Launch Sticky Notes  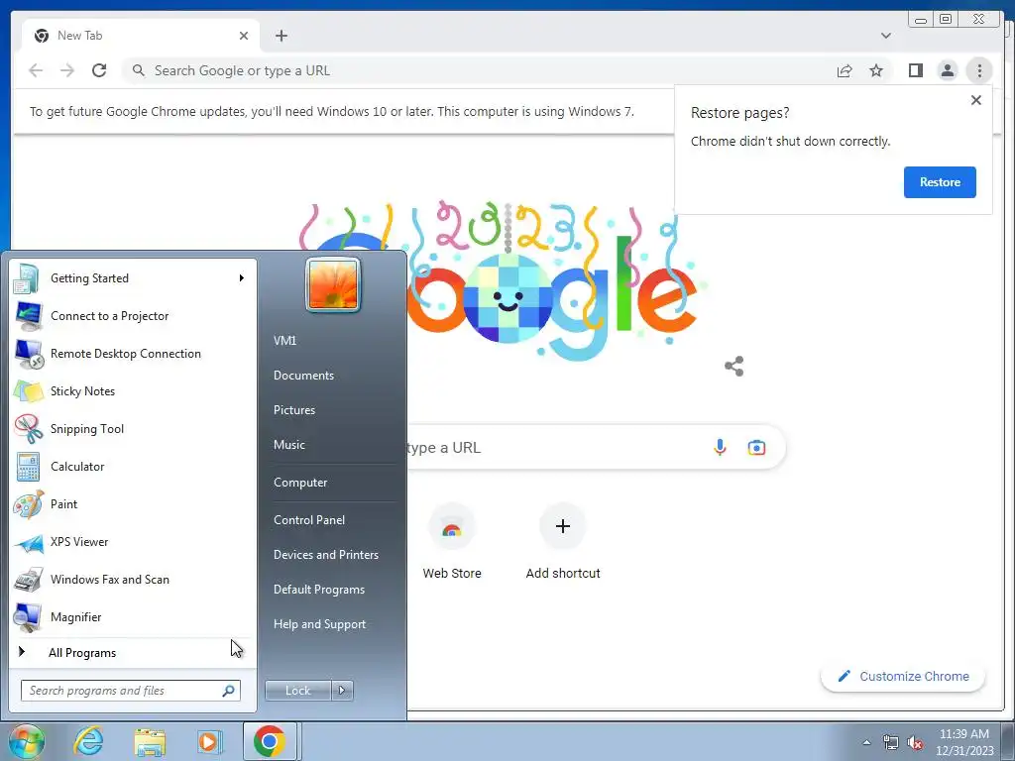click(134, 390)
